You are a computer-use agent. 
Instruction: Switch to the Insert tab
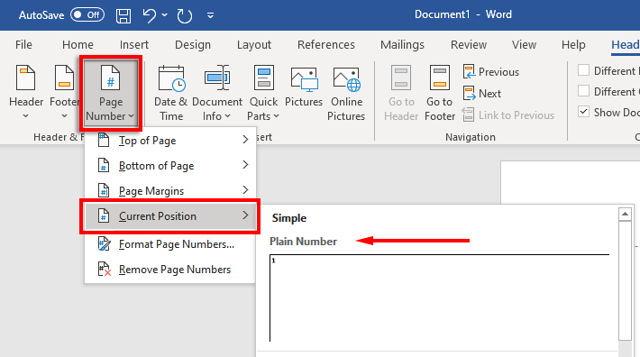click(x=134, y=44)
